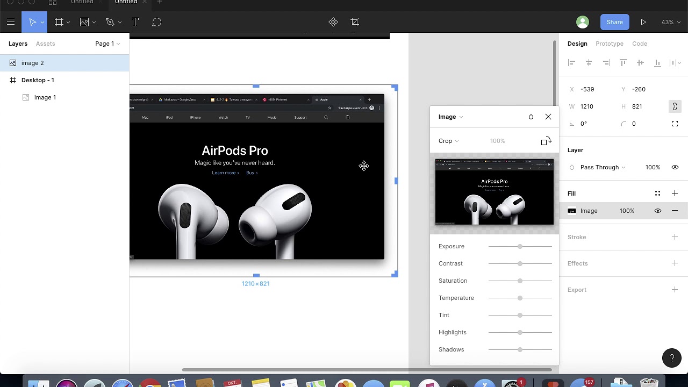The image size is (688, 387).
Task: Click the Align horizontal centers icon
Action: point(589,63)
